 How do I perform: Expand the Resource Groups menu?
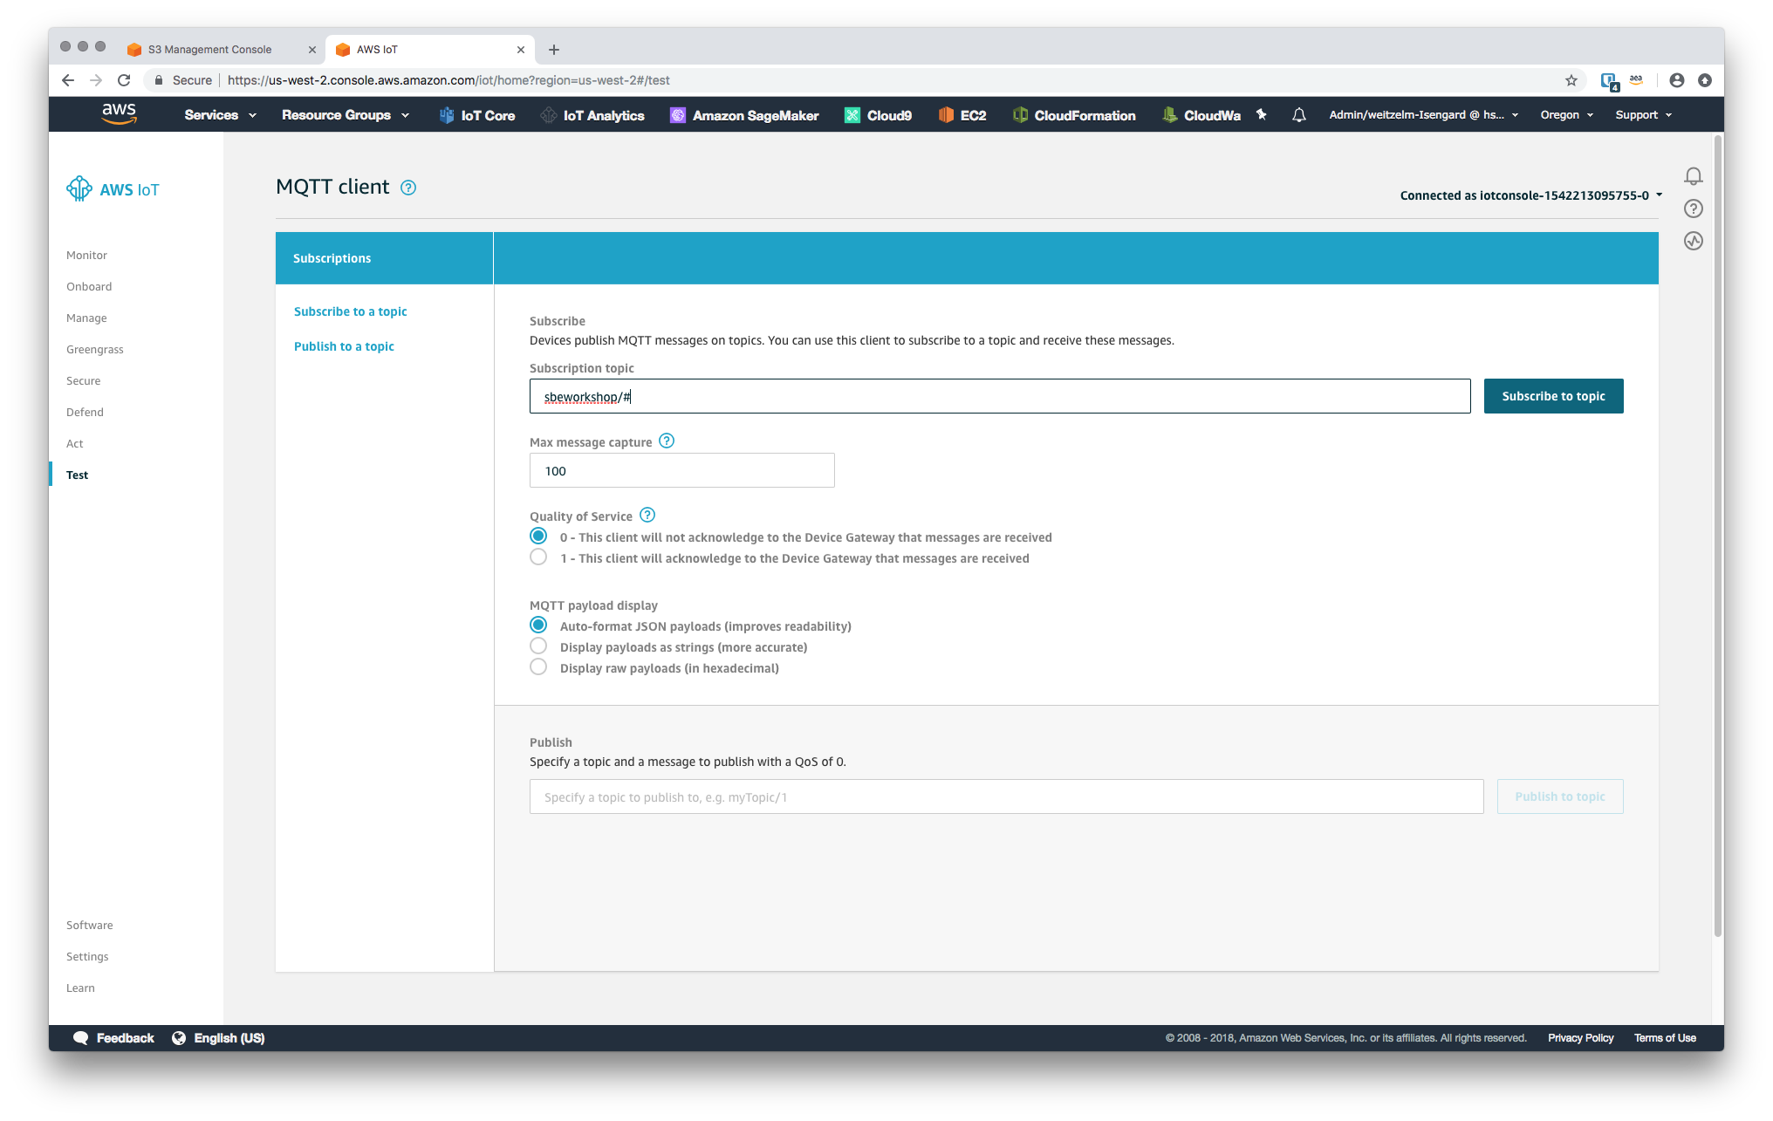coord(346,115)
